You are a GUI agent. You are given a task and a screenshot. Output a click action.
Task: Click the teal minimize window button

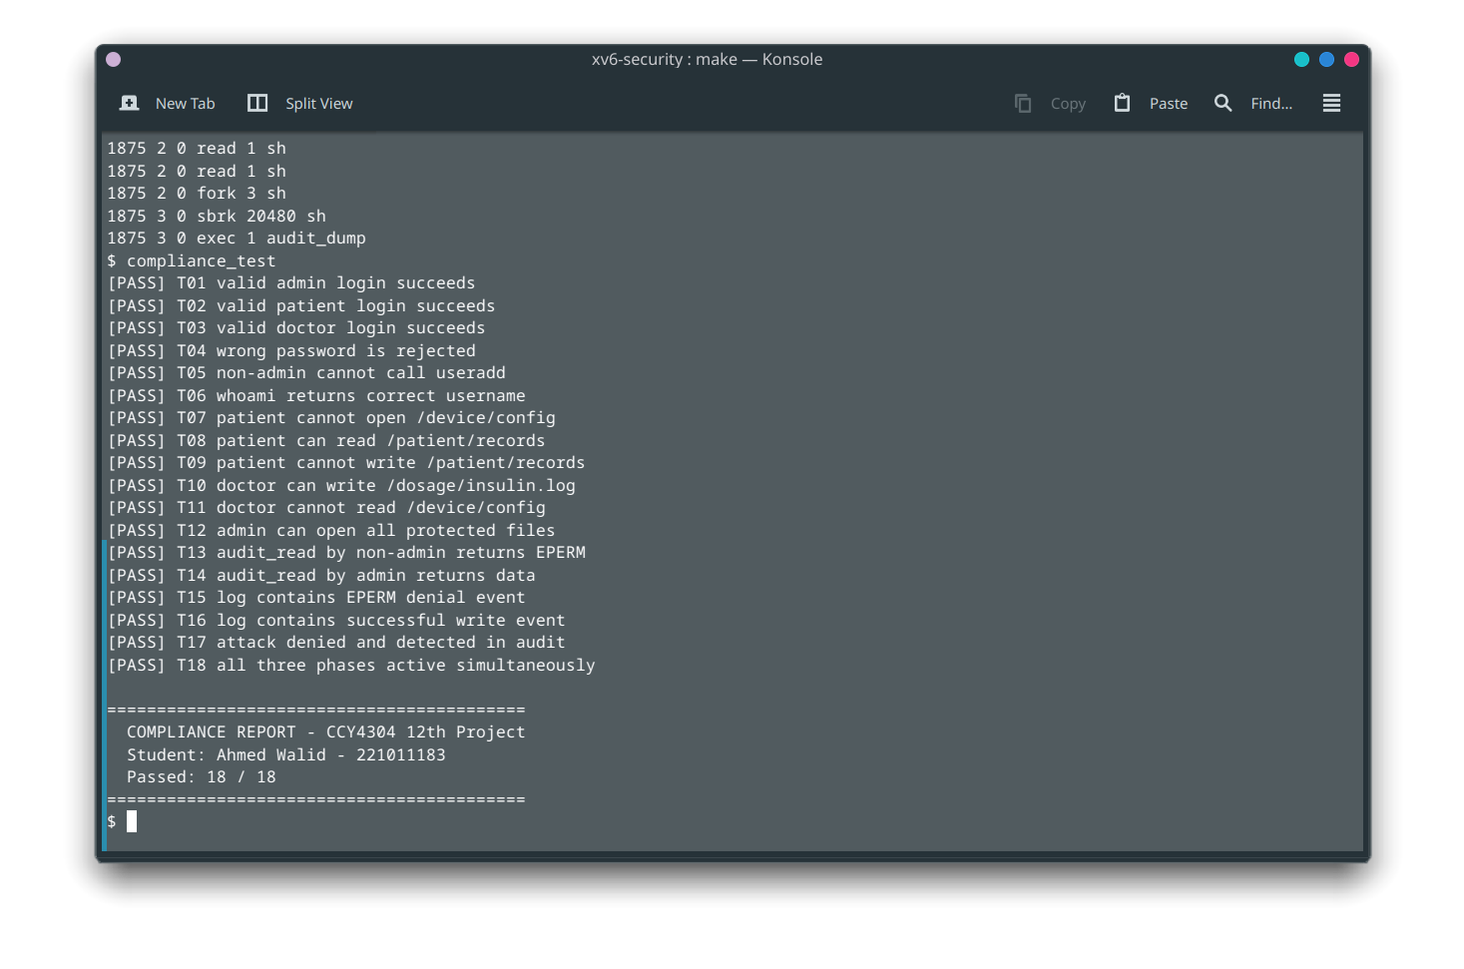1301,60
